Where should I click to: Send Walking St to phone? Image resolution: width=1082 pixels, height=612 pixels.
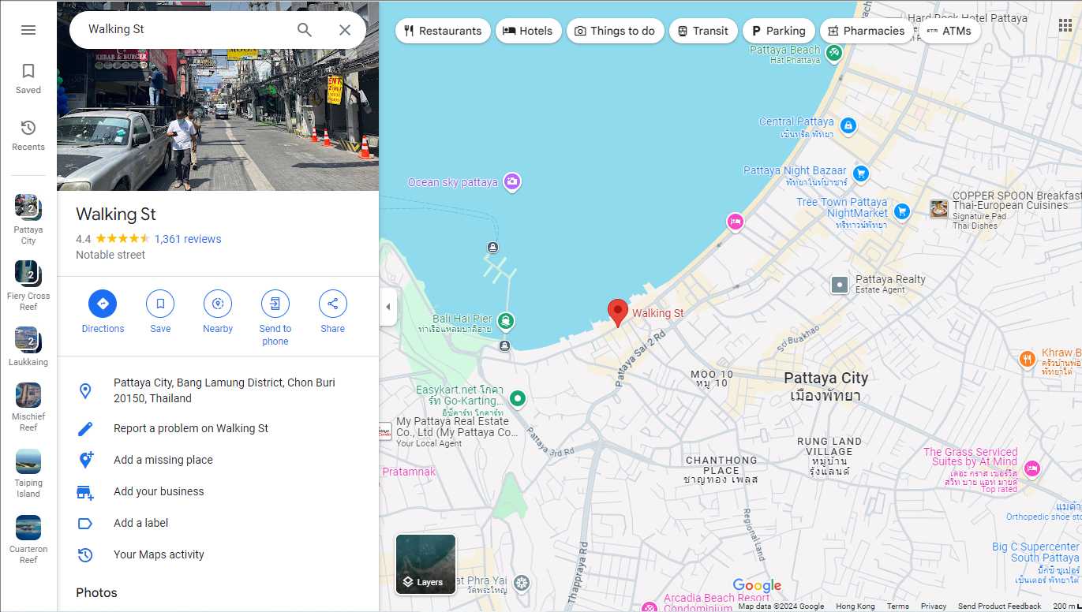click(x=275, y=318)
